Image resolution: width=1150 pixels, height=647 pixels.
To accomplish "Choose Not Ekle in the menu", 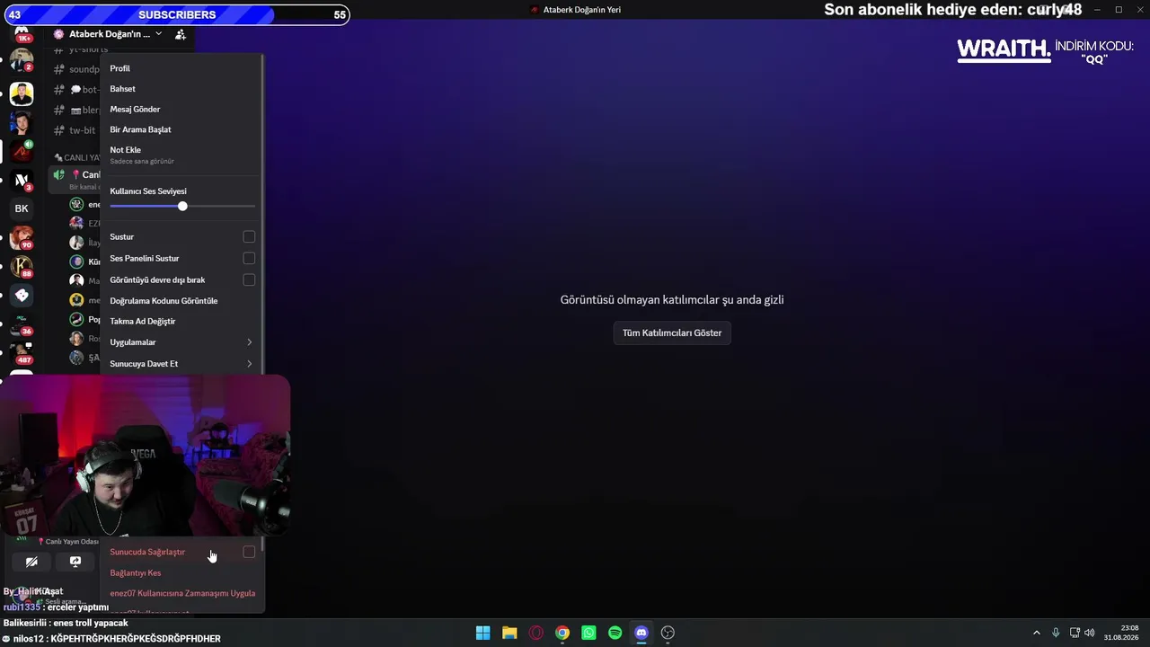I will pyautogui.click(x=181, y=154).
